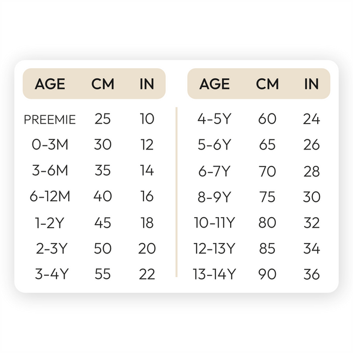Click the 60 cm value for 4-5Y
353x353 pixels.
point(267,119)
